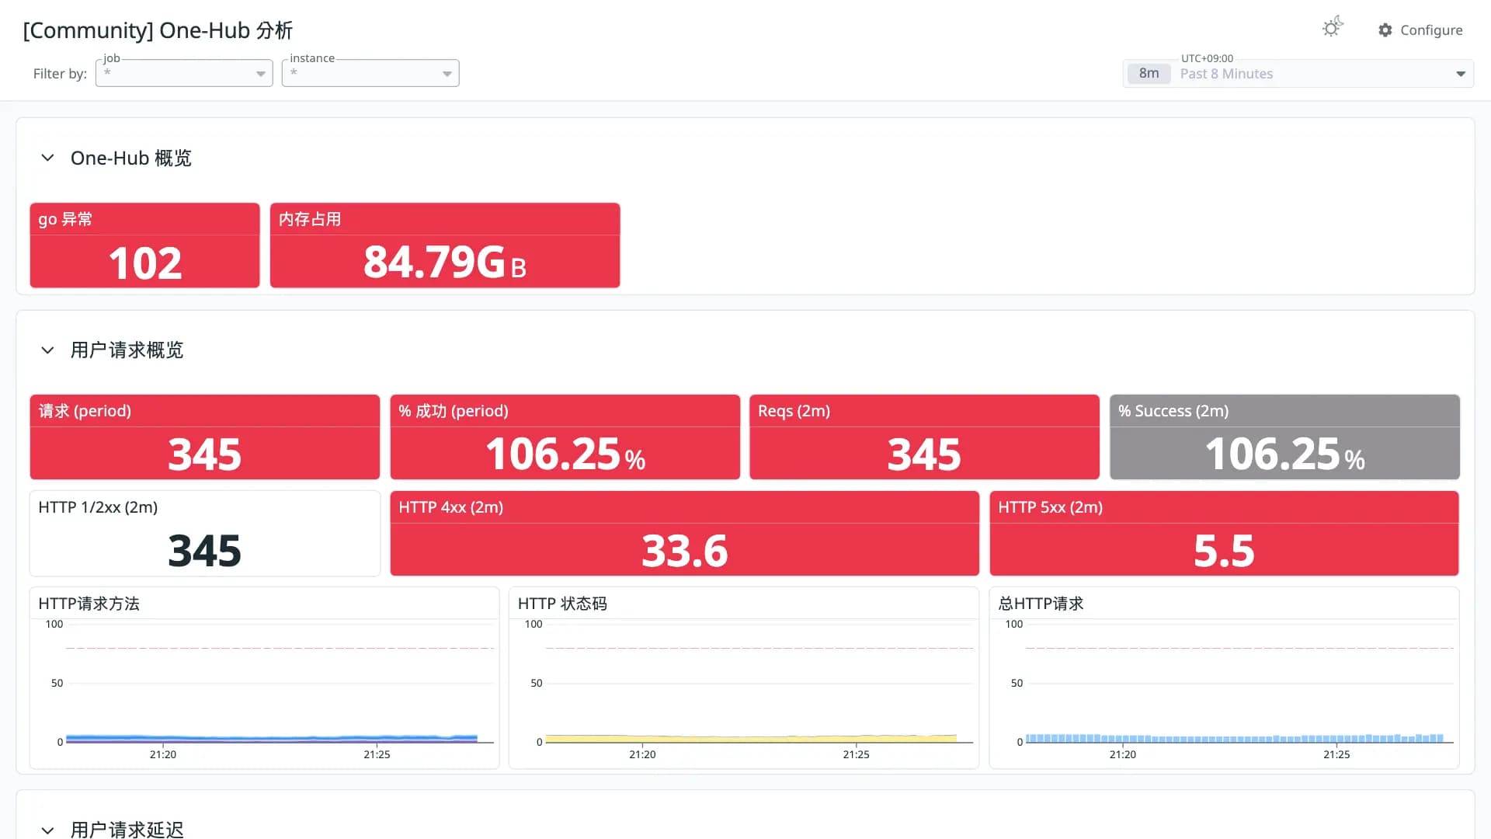Click the % Success (2m) panel title
The height and width of the screenshot is (839, 1491).
1173,411
